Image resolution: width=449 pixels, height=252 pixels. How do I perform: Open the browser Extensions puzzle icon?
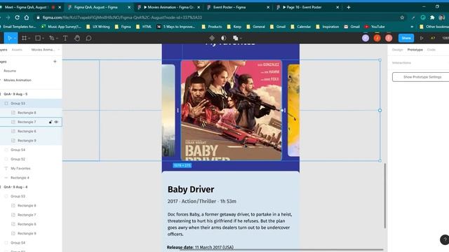(432, 17)
